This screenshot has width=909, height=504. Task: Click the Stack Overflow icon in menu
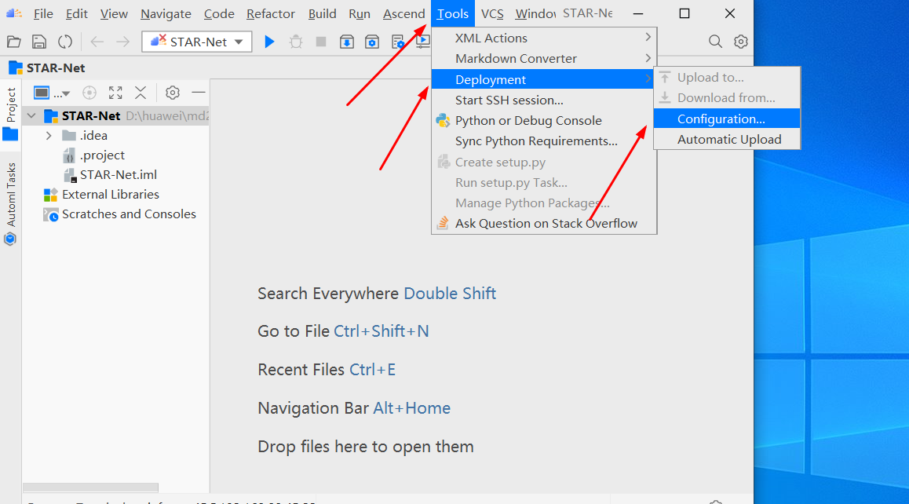tap(443, 223)
